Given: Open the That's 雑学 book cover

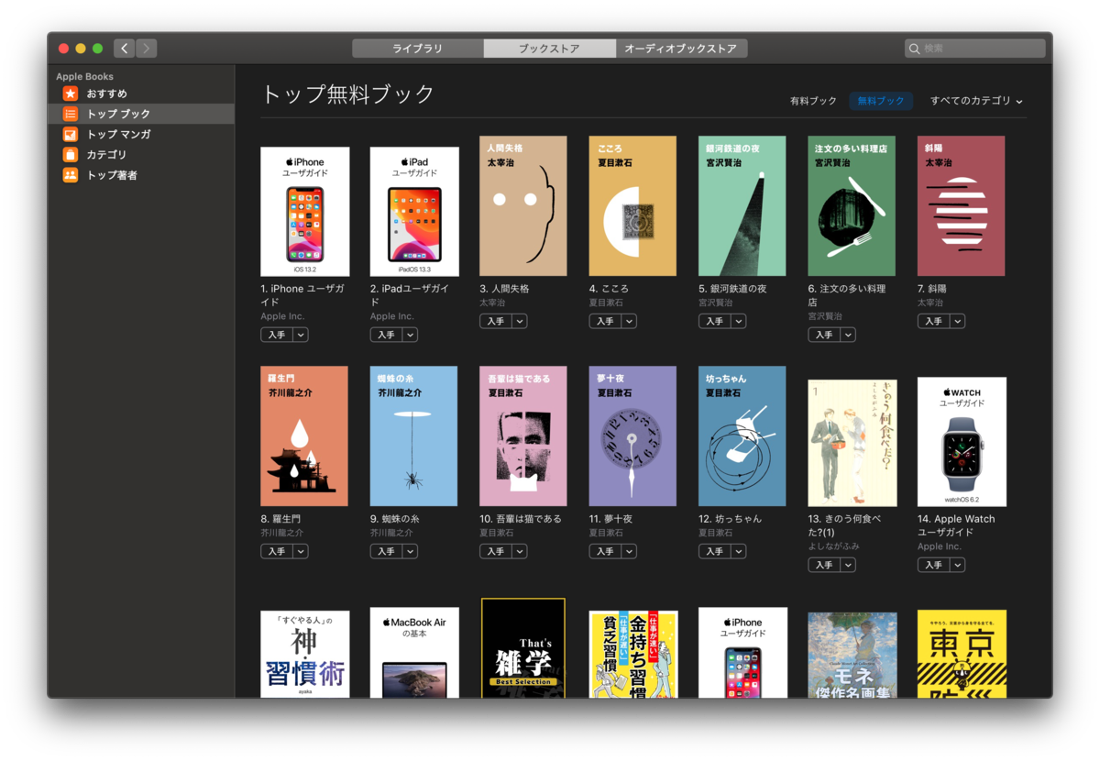Looking at the screenshot, I should click(523, 648).
